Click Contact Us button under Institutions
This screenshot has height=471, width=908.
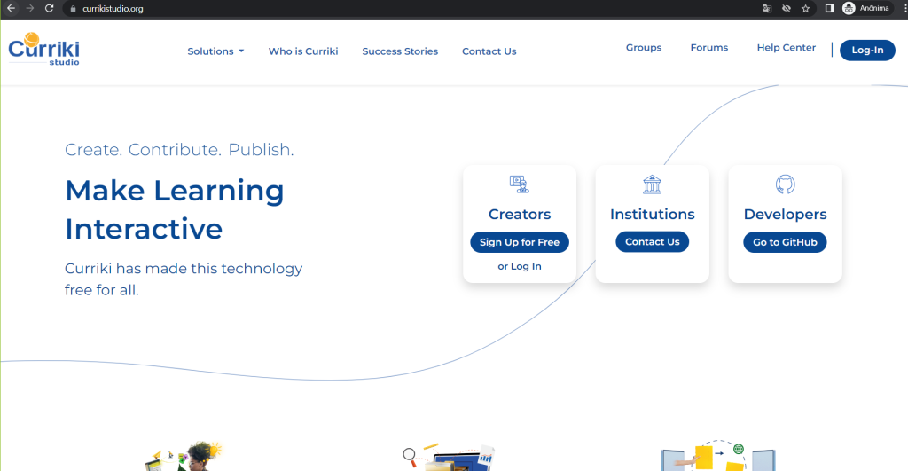click(x=652, y=241)
